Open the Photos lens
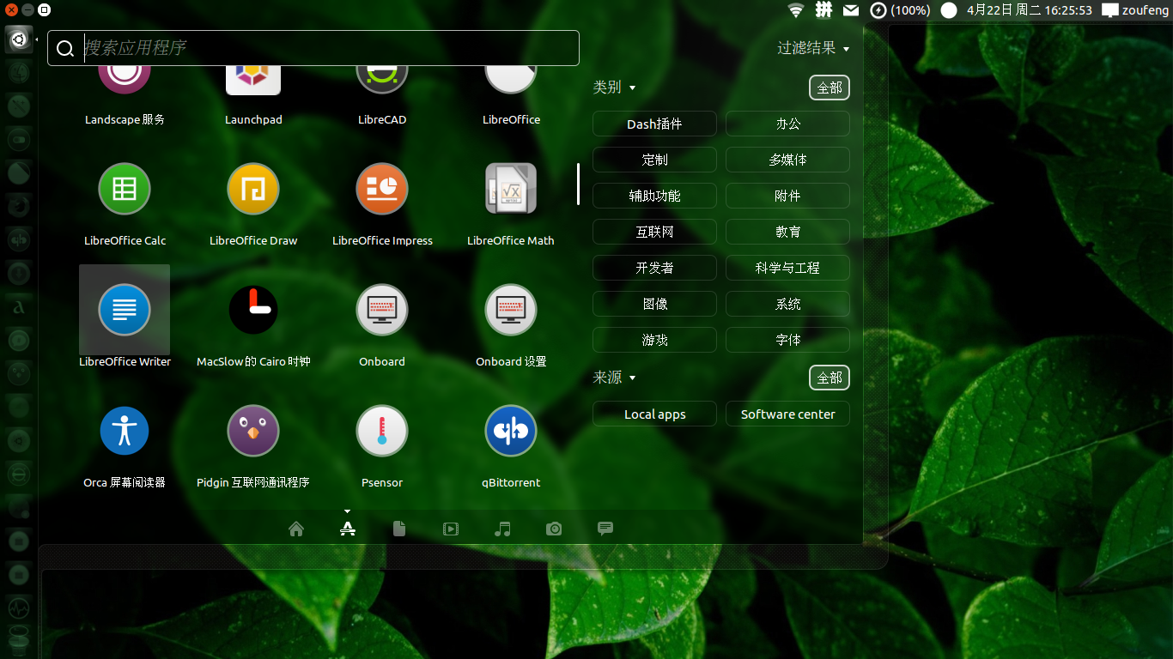This screenshot has height=659, width=1173. point(554,529)
